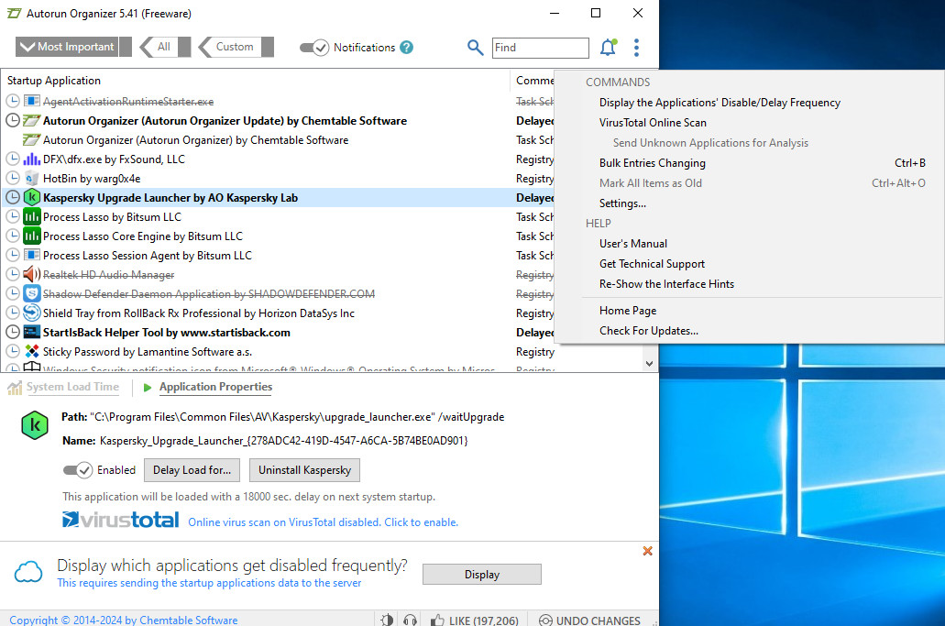The width and height of the screenshot is (945, 626).
Task: Click the Startup Application column header
Action: (256, 80)
